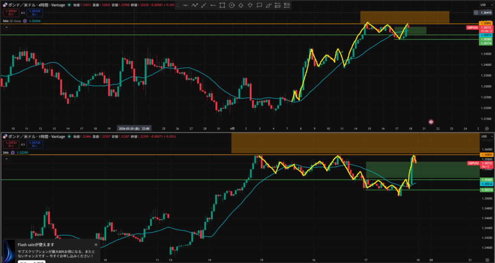Click the red event marker on time axis

pyautogui.click(x=431, y=122)
